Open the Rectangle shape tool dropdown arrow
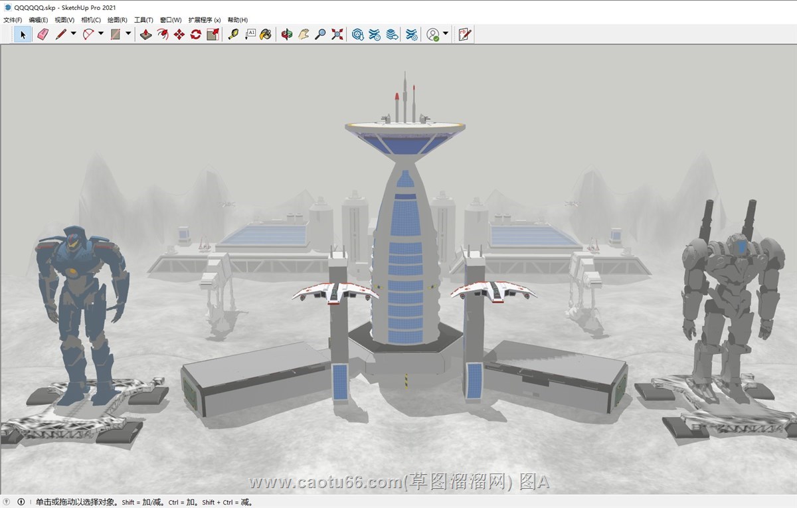Image resolution: width=797 pixels, height=508 pixels. (128, 34)
